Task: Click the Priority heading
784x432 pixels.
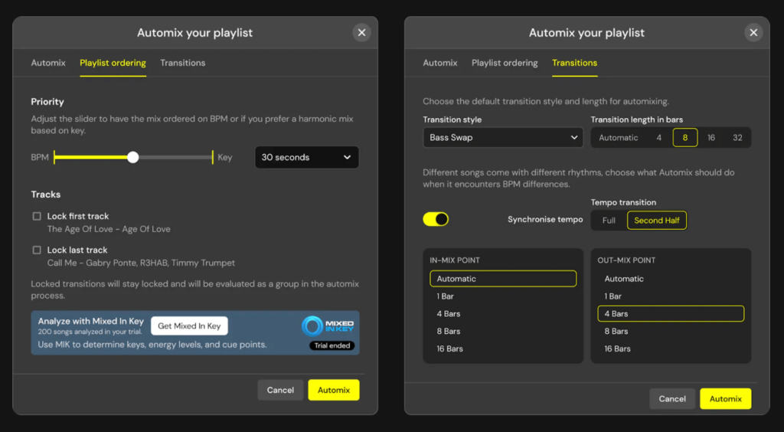Action: tap(47, 102)
